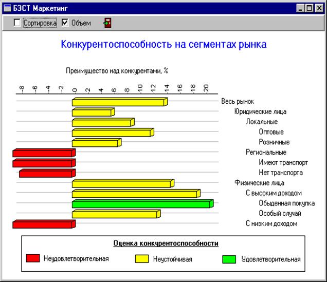Click the green Удовлетворительная legend swatch
327x282 pixels.
pyautogui.click(x=229, y=259)
